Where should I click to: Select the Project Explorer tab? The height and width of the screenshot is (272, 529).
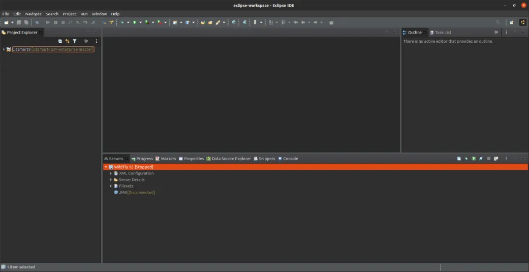[x=22, y=33]
